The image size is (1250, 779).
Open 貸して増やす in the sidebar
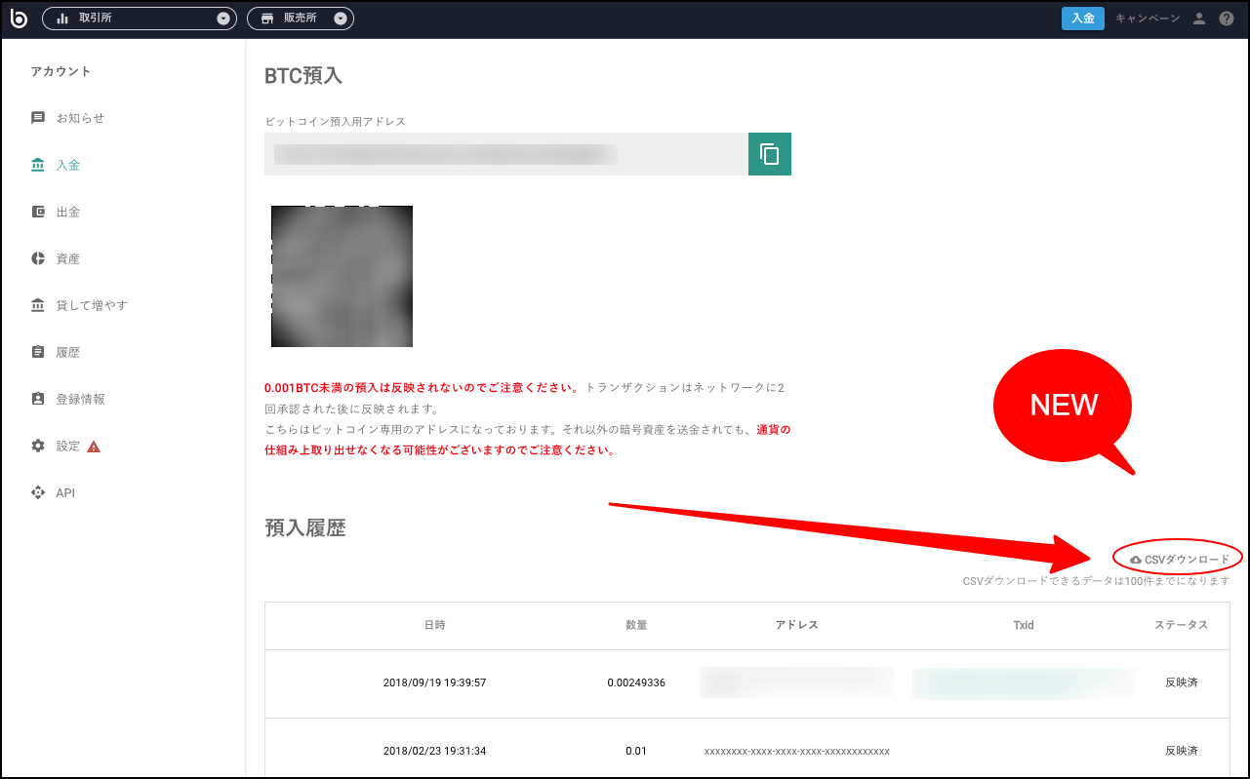(92, 305)
